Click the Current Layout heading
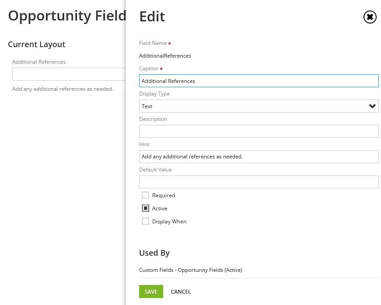This screenshot has height=305, width=381. coord(37,45)
